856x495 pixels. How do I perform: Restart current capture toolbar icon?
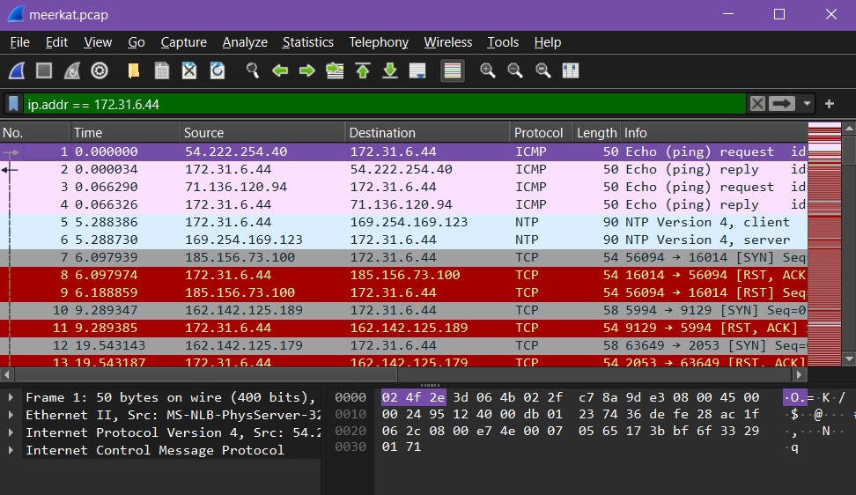(x=72, y=70)
